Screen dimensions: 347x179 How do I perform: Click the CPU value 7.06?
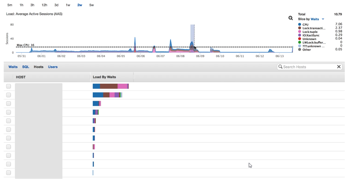pos(338,24)
